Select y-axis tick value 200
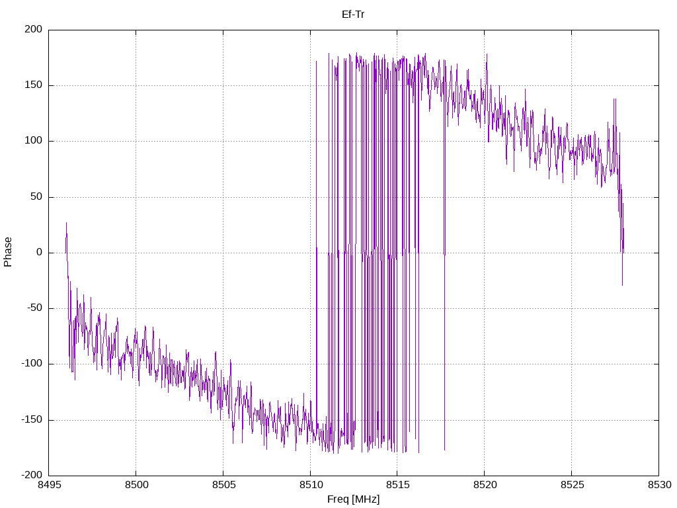Screen dimensions: 677x508 pos(34,29)
